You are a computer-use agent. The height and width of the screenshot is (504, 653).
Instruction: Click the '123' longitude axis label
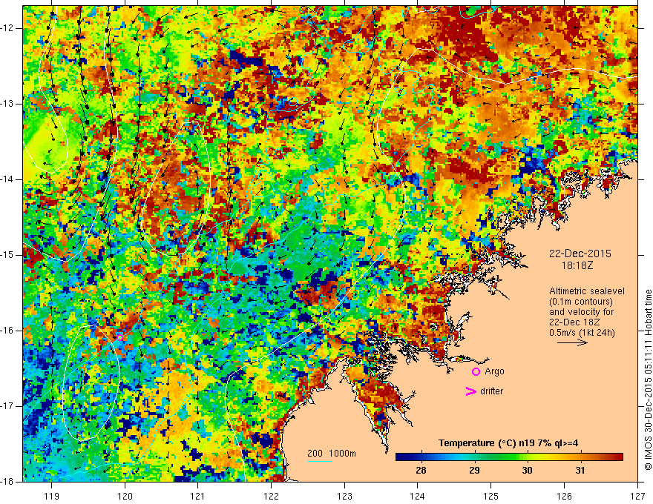[344, 496]
